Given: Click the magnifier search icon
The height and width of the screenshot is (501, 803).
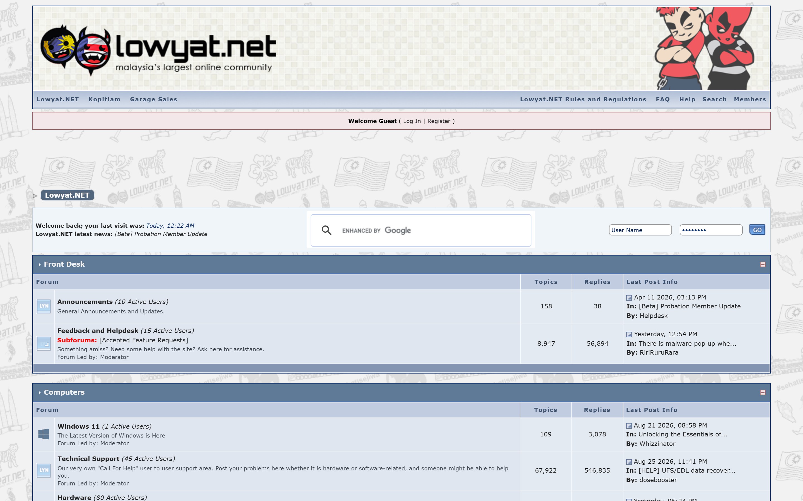Looking at the screenshot, I should [326, 230].
